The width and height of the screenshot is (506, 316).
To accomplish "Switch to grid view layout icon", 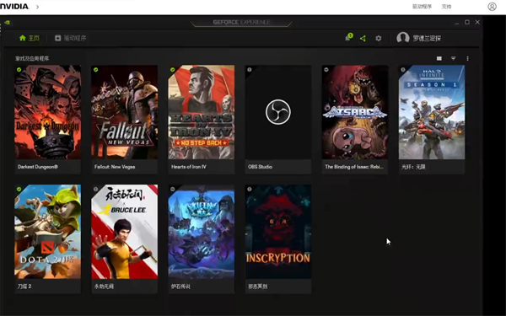I will (x=439, y=58).
